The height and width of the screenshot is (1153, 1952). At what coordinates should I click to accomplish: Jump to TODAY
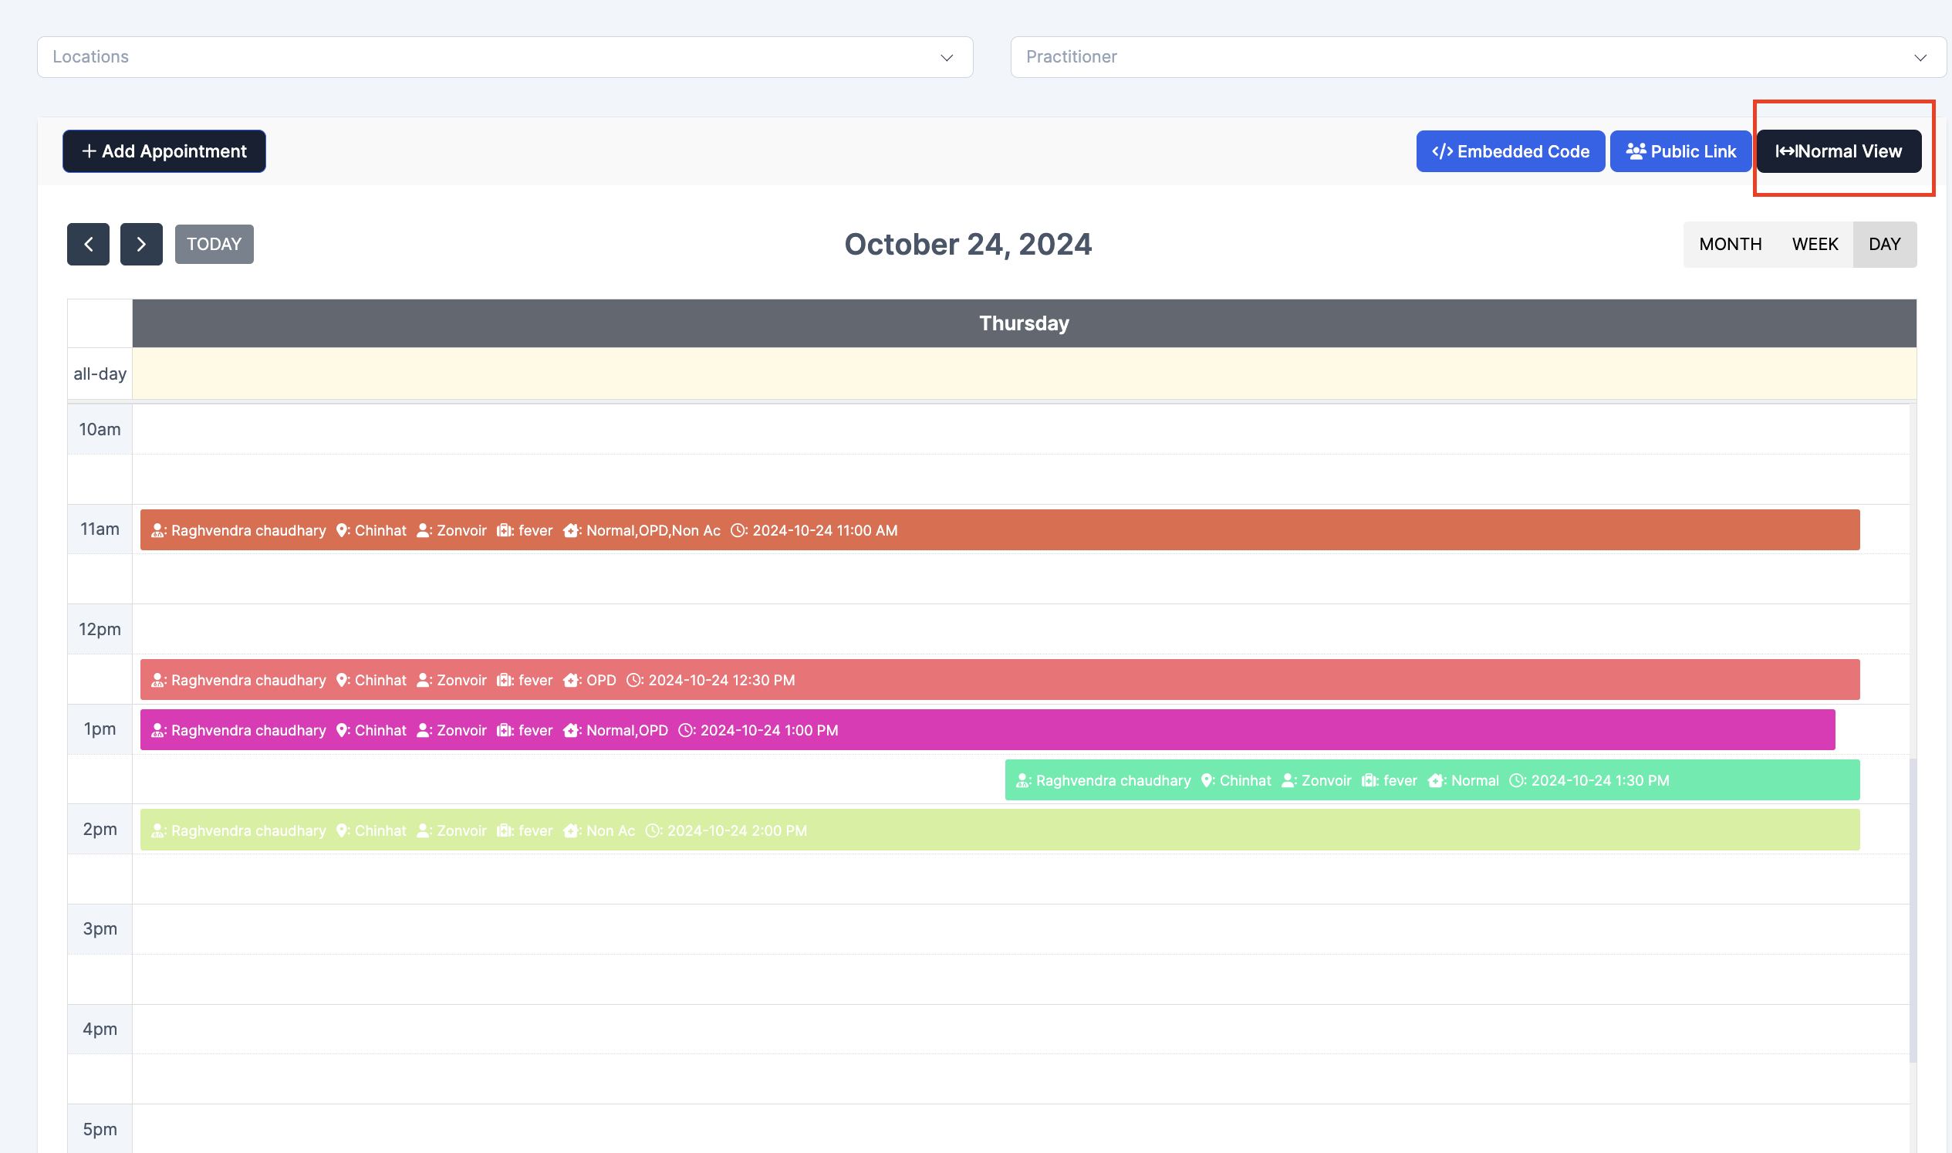click(x=214, y=245)
